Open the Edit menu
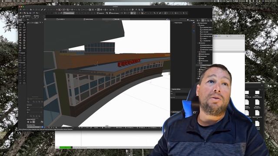This screenshot has width=278, height=156. coord(18,1)
